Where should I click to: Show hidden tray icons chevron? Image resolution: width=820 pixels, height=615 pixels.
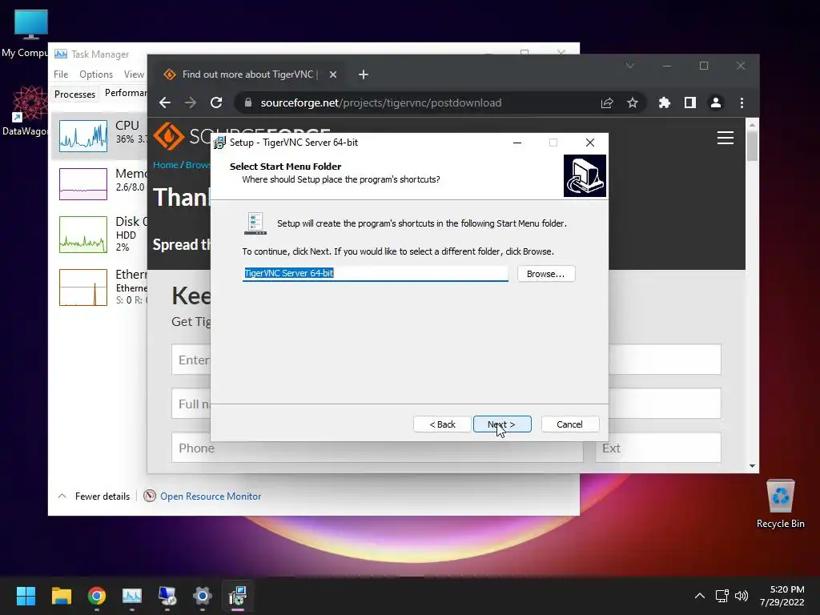(x=699, y=596)
